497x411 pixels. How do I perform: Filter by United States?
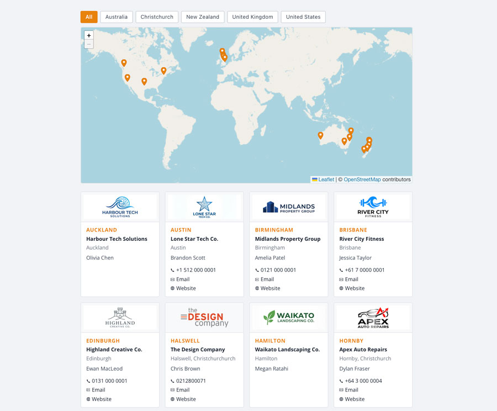coord(303,17)
